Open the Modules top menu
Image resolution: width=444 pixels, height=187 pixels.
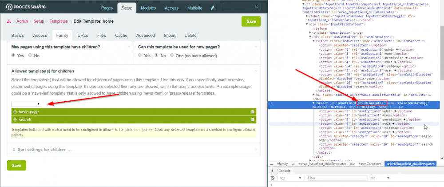(x=148, y=8)
